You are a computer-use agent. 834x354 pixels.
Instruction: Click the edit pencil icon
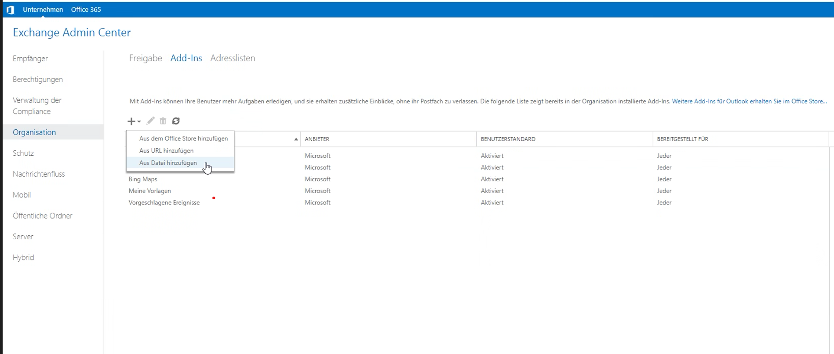(151, 121)
